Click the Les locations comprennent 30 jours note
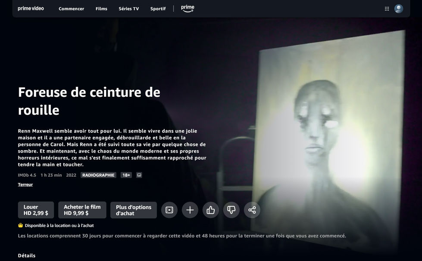This screenshot has height=261, width=422. coord(182,236)
